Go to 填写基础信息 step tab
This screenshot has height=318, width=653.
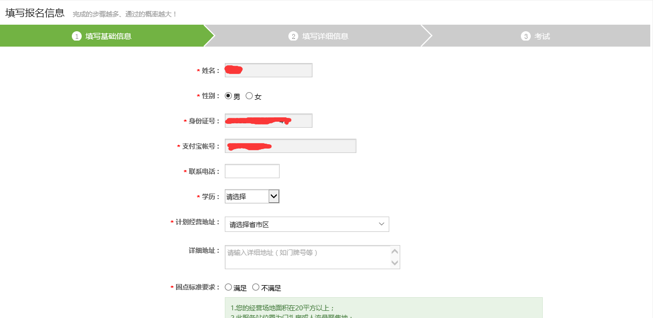tap(108, 36)
